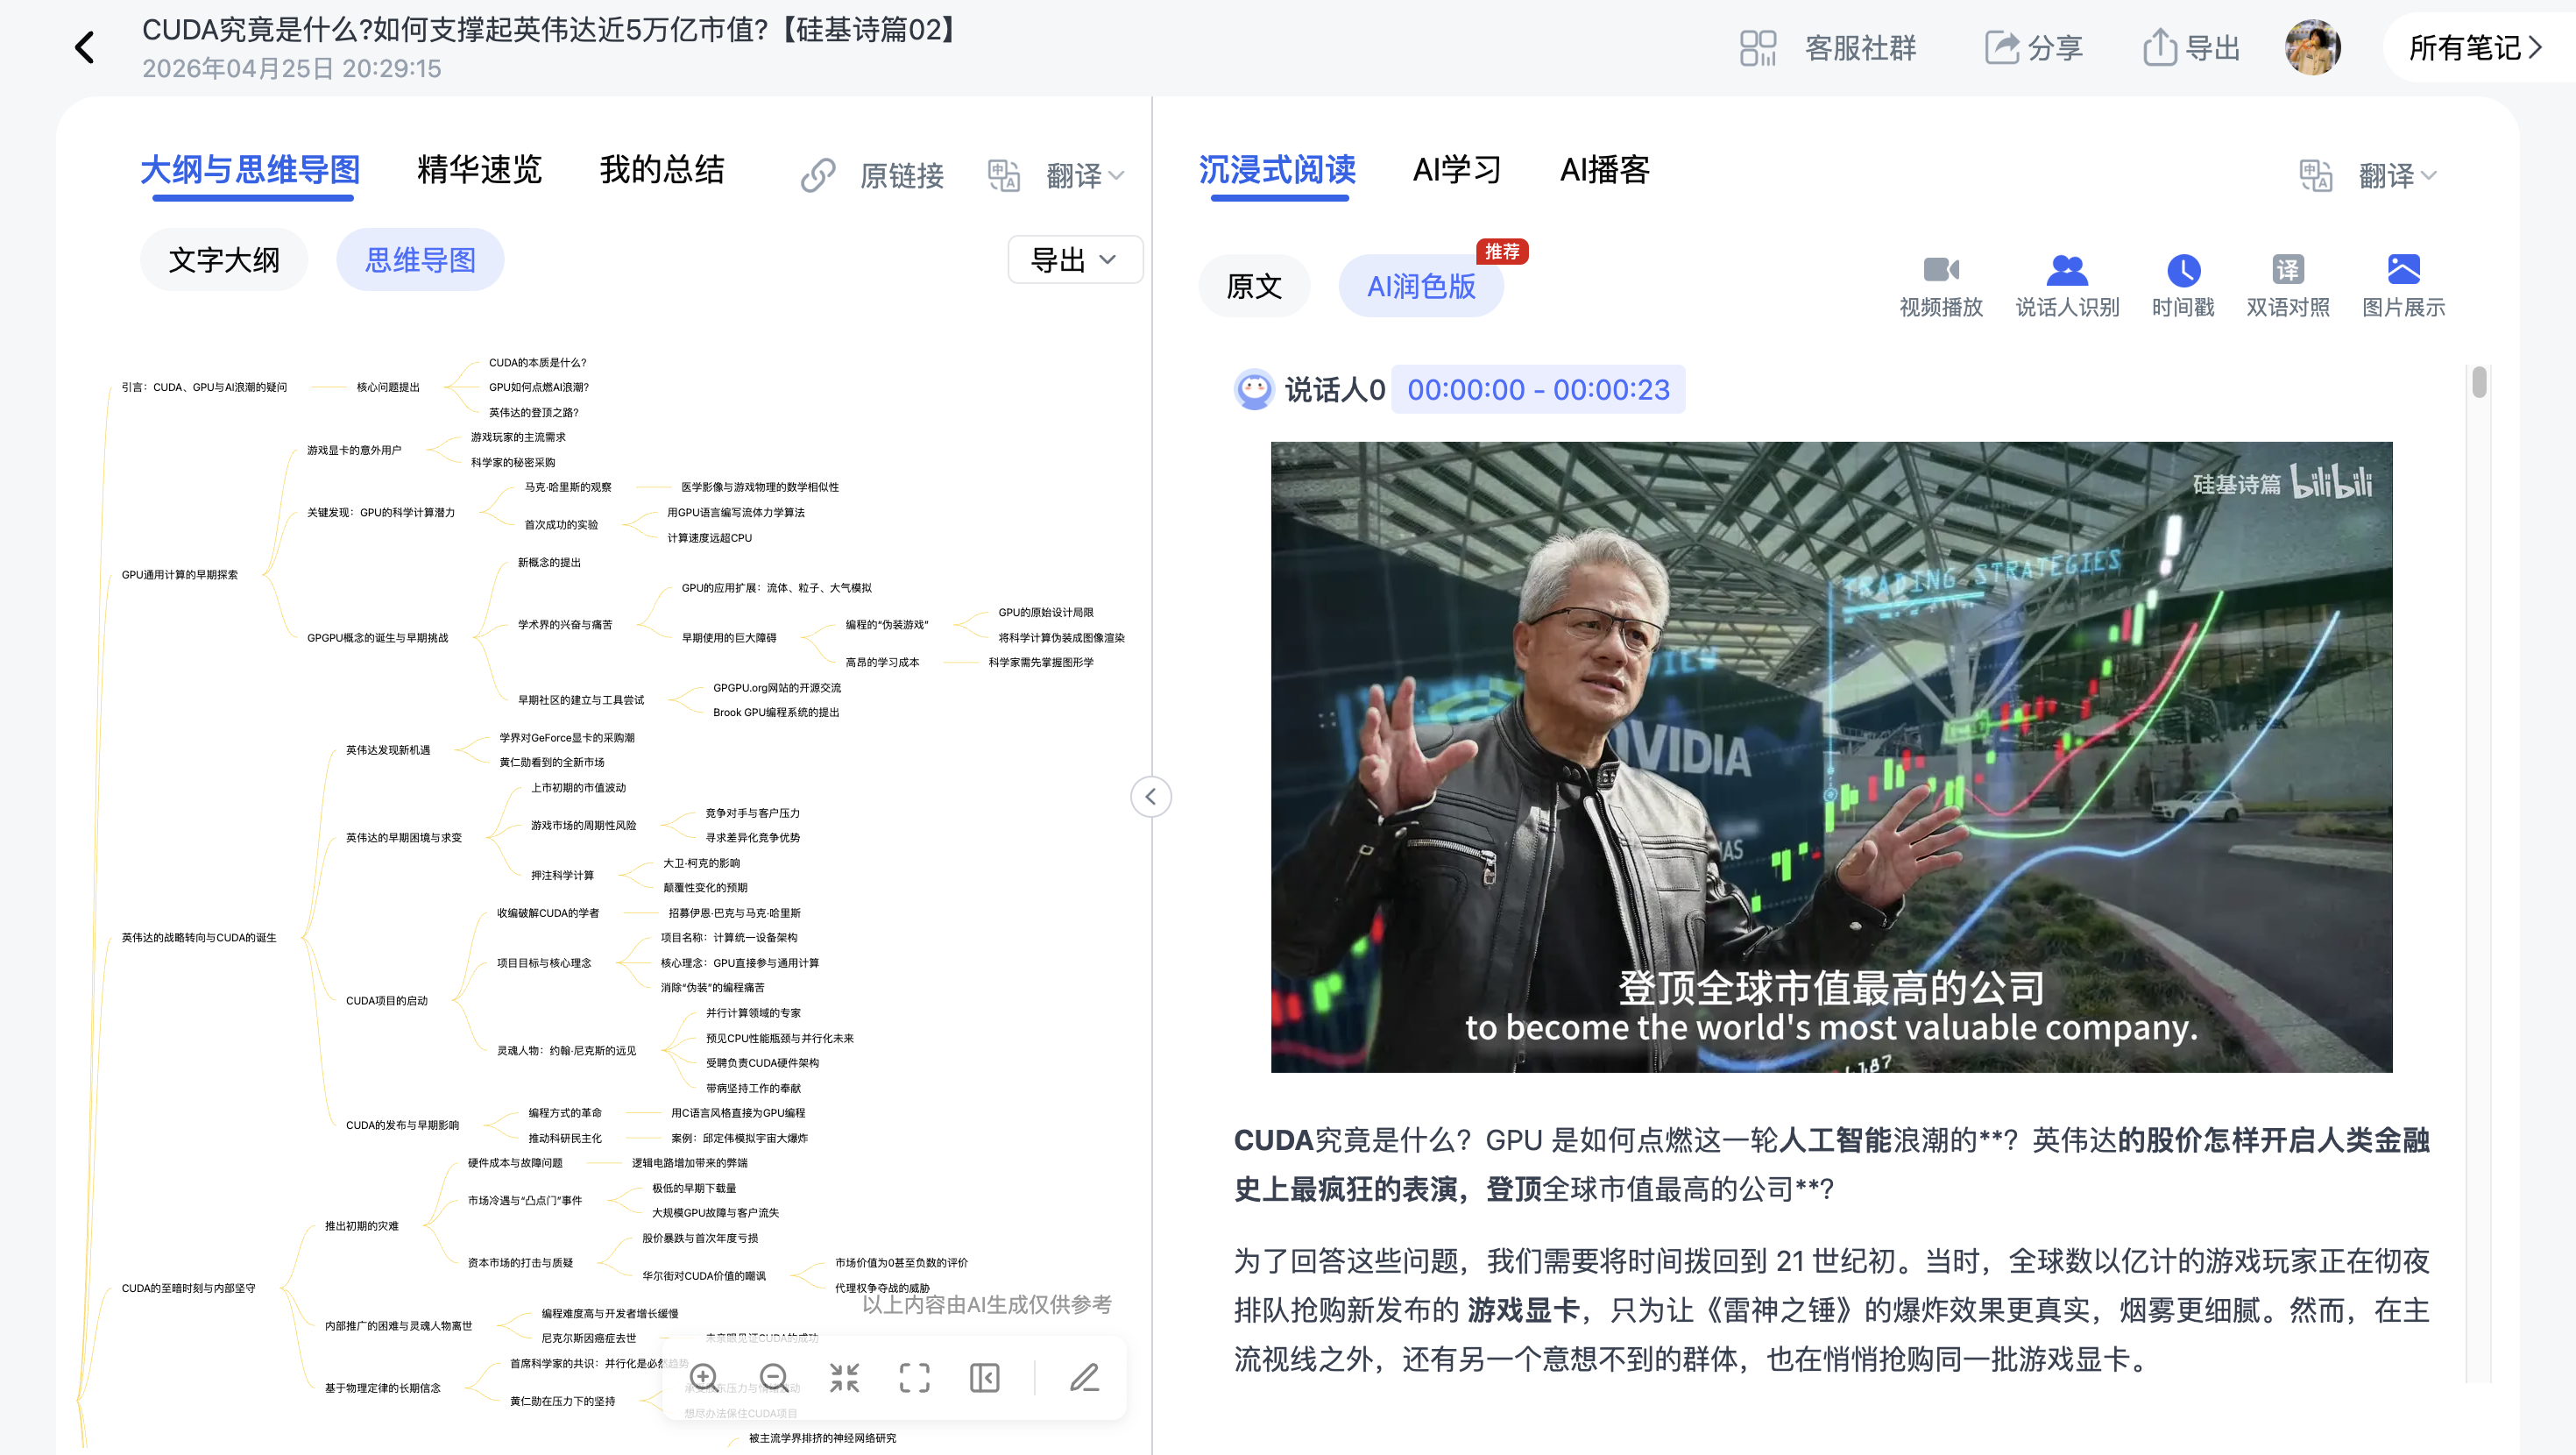
Task: Switch to AI播客 tab
Action: coord(1605,170)
